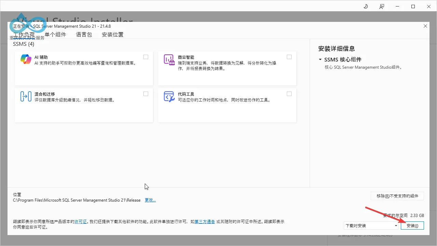Click the 商业智能 workload icon
This screenshot has width=437, height=246.
pos(169,59)
